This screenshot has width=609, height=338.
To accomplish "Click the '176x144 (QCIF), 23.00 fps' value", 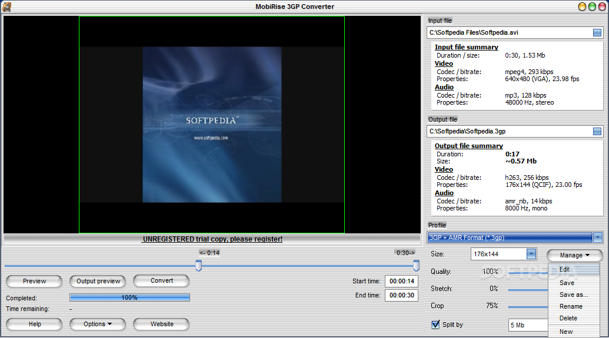I will pos(543,185).
